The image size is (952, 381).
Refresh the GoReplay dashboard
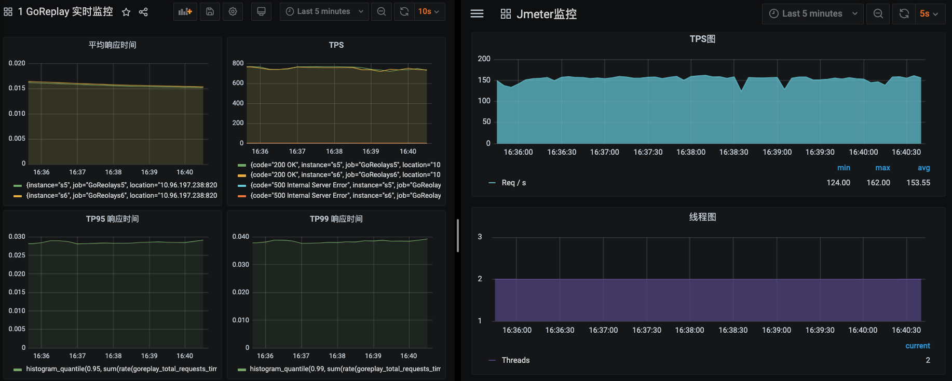[404, 11]
